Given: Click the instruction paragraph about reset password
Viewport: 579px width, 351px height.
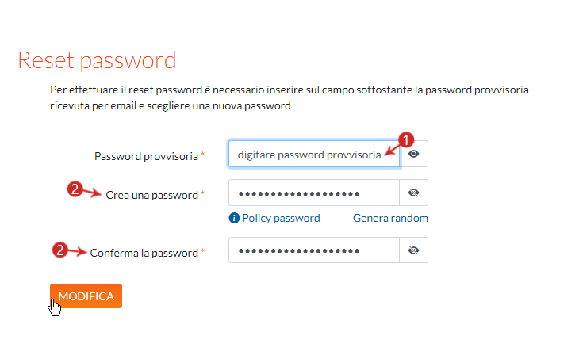Looking at the screenshot, I should 289,97.
